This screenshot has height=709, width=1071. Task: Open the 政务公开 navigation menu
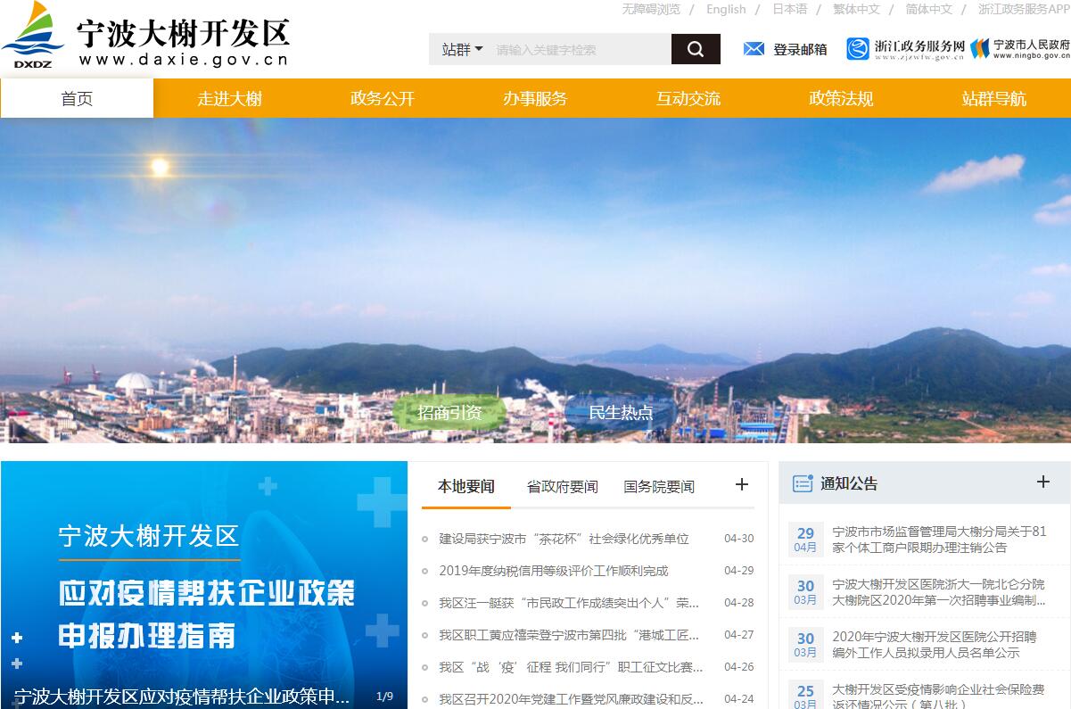coord(383,98)
